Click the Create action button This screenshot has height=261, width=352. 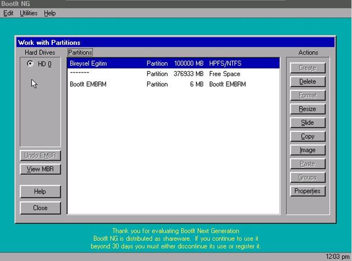(x=308, y=68)
